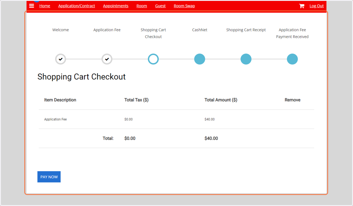The height and width of the screenshot is (206, 353).
Task: Open the shopping cart icon
Action: pos(302,6)
